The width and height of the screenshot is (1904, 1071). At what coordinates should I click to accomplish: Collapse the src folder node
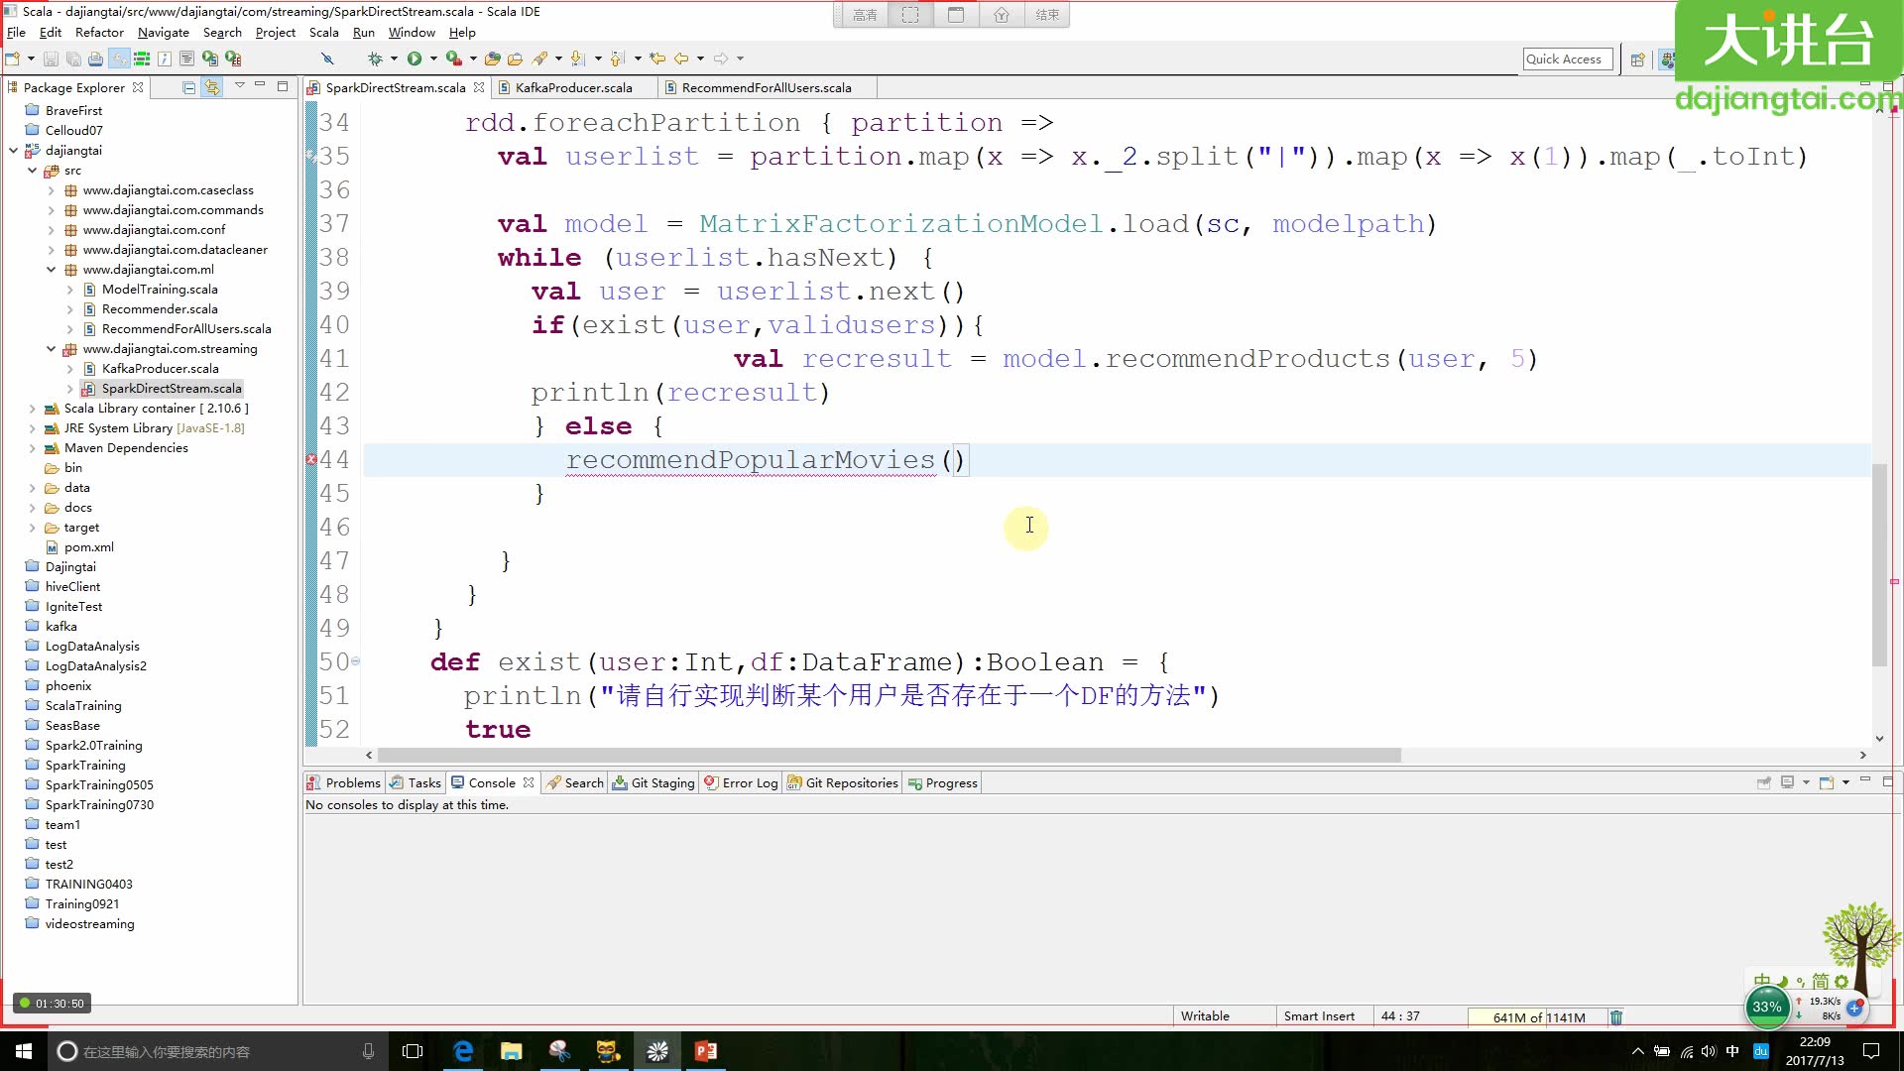32,171
